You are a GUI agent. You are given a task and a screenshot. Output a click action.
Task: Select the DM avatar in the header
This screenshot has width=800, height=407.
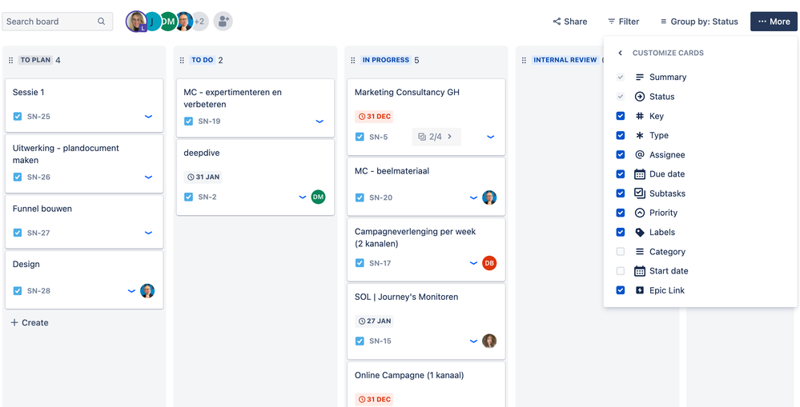168,22
